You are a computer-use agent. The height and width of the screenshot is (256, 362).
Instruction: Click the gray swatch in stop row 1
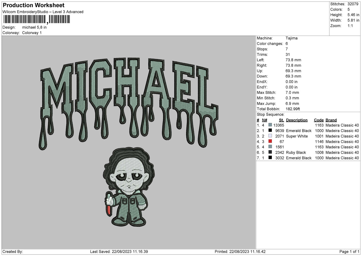(270, 125)
